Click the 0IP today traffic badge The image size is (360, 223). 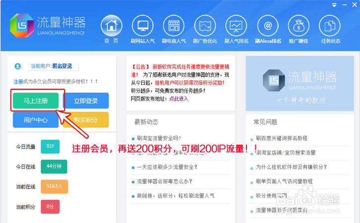[50, 146]
